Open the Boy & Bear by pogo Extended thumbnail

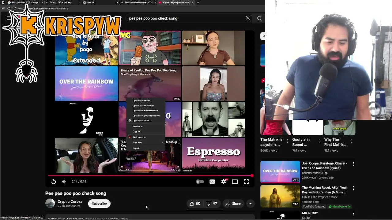pos(86,48)
